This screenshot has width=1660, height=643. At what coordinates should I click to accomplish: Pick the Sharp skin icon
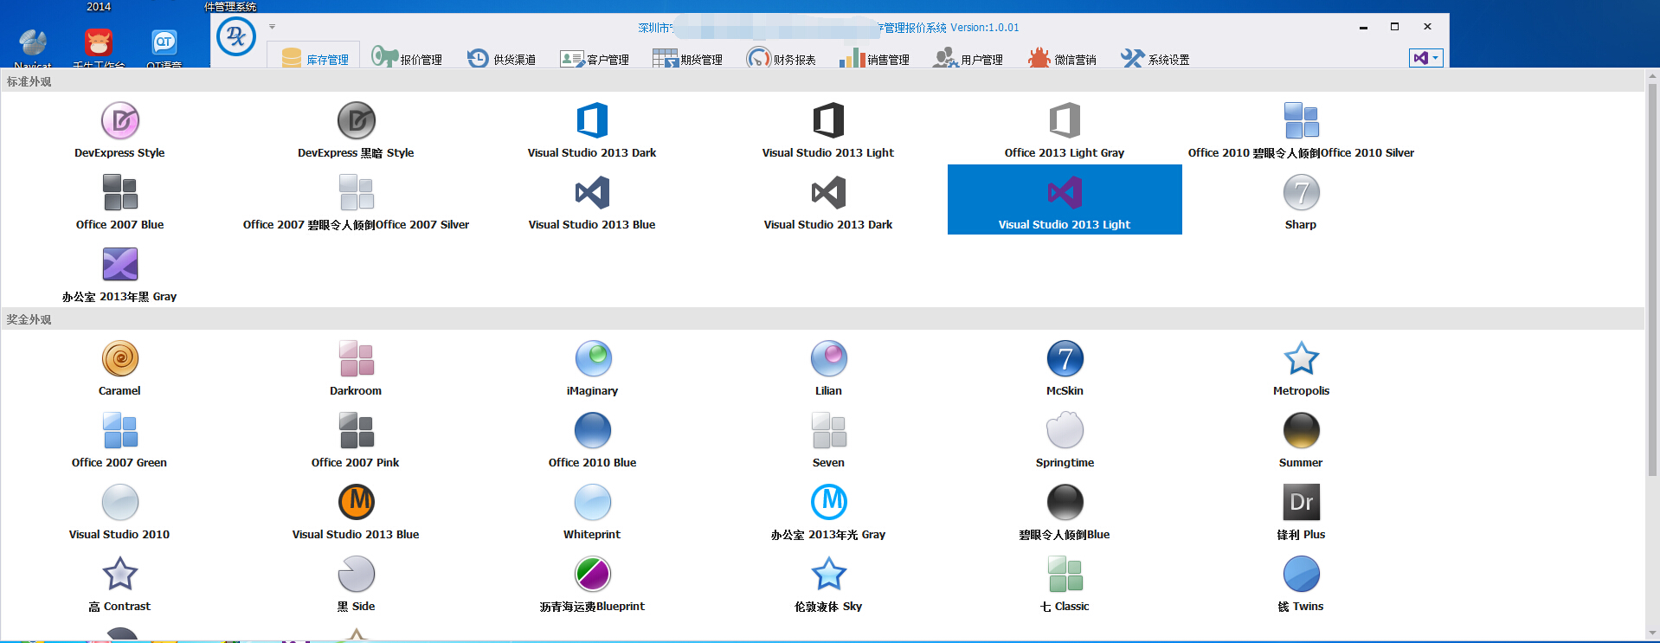coord(1301,192)
